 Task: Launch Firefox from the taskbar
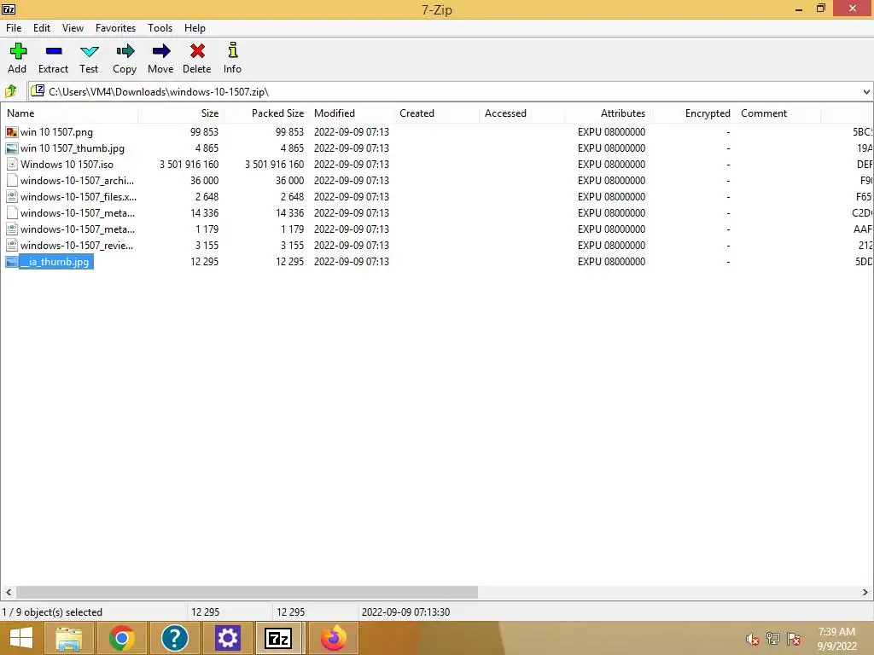pyautogui.click(x=334, y=638)
